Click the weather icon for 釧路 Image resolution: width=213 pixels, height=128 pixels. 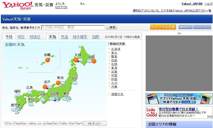coord(92,61)
